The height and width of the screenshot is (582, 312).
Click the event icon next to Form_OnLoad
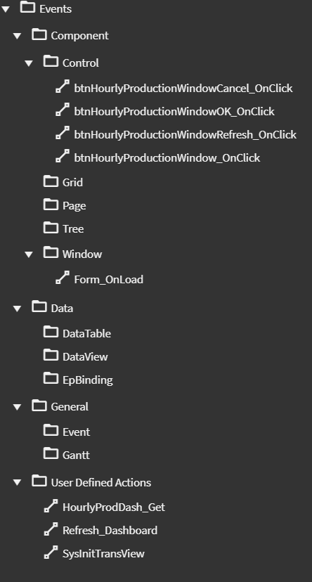tap(63, 278)
